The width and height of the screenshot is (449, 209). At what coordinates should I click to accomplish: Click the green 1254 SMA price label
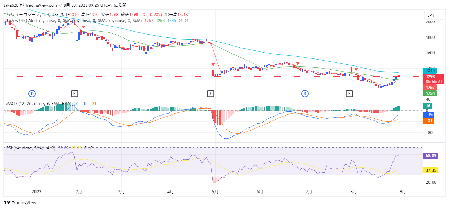(x=431, y=93)
